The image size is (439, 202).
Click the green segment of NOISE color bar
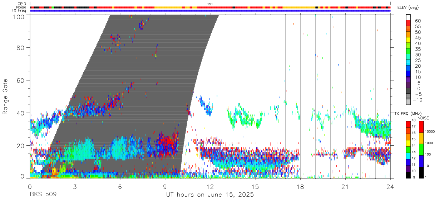click(421, 149)
